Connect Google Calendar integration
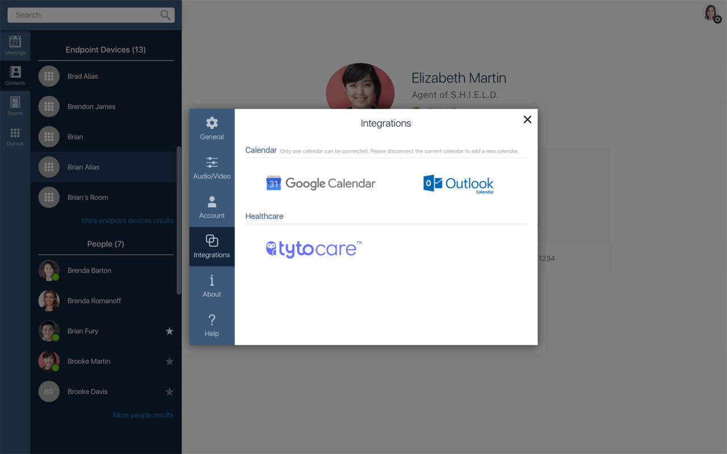This screenshot has width=727, height=454. 321,183
